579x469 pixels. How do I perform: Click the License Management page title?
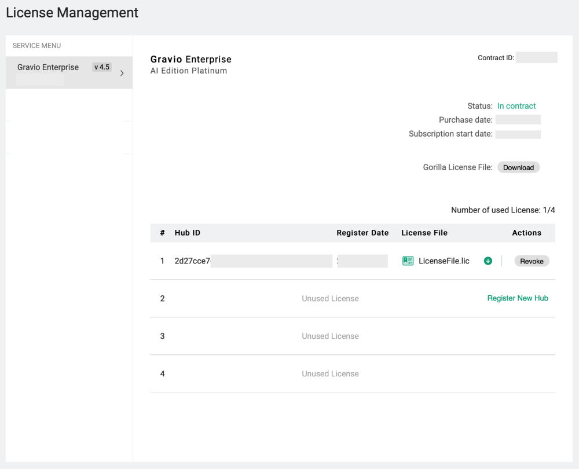pyautogui.click(x=72, y=13)
